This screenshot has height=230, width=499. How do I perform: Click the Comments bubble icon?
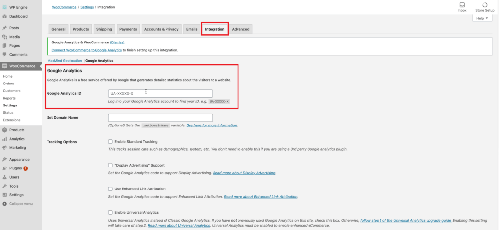click(5, 55)
